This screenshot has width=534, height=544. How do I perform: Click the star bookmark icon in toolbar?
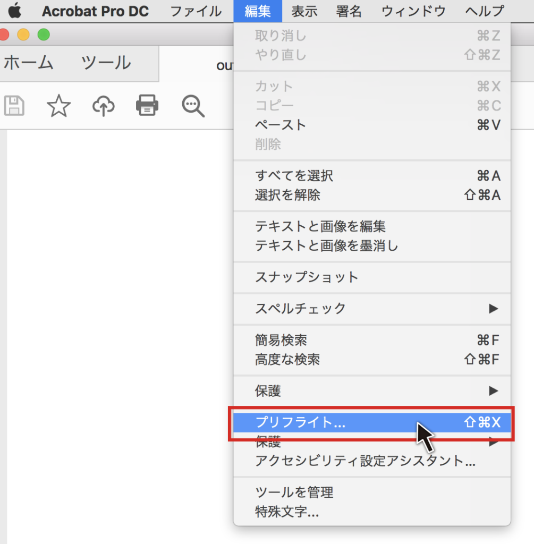tap(58, 106)
